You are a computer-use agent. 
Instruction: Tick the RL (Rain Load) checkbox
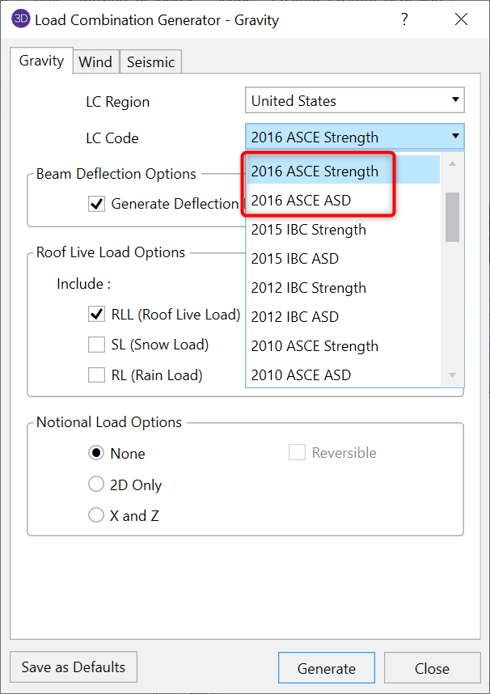[97, 375]
